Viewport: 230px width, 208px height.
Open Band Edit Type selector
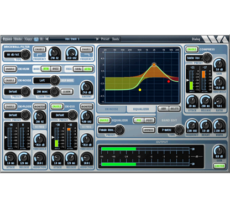coord(171,130)
